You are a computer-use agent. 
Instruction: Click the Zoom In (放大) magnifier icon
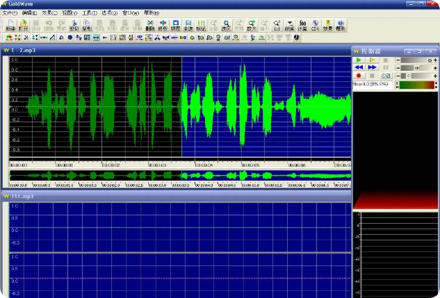(252, 25)
